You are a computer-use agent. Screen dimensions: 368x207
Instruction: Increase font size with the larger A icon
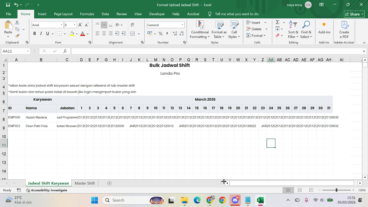(80, 25)
